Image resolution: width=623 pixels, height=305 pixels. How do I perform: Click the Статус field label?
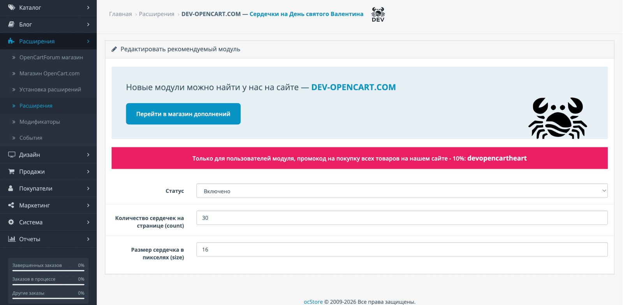pyautogui.click(x=175, y=191)
